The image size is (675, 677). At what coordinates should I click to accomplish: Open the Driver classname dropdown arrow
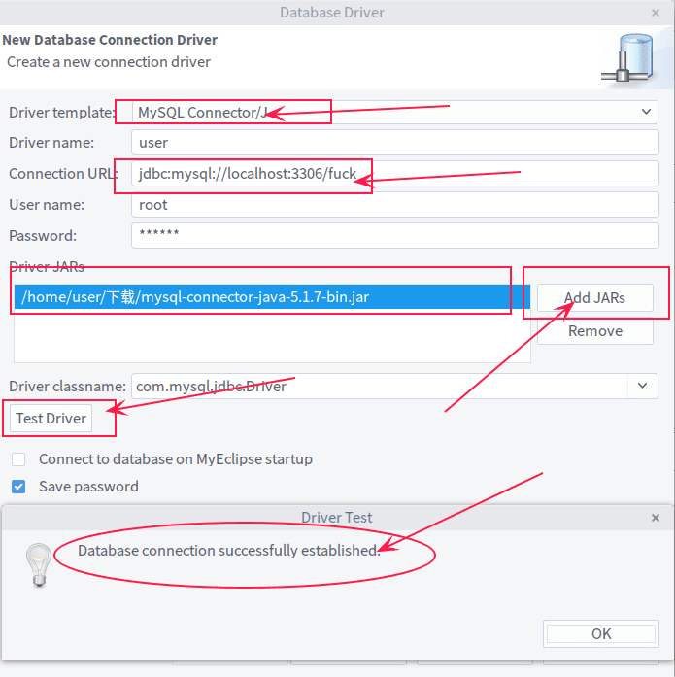tap(641, 386)
